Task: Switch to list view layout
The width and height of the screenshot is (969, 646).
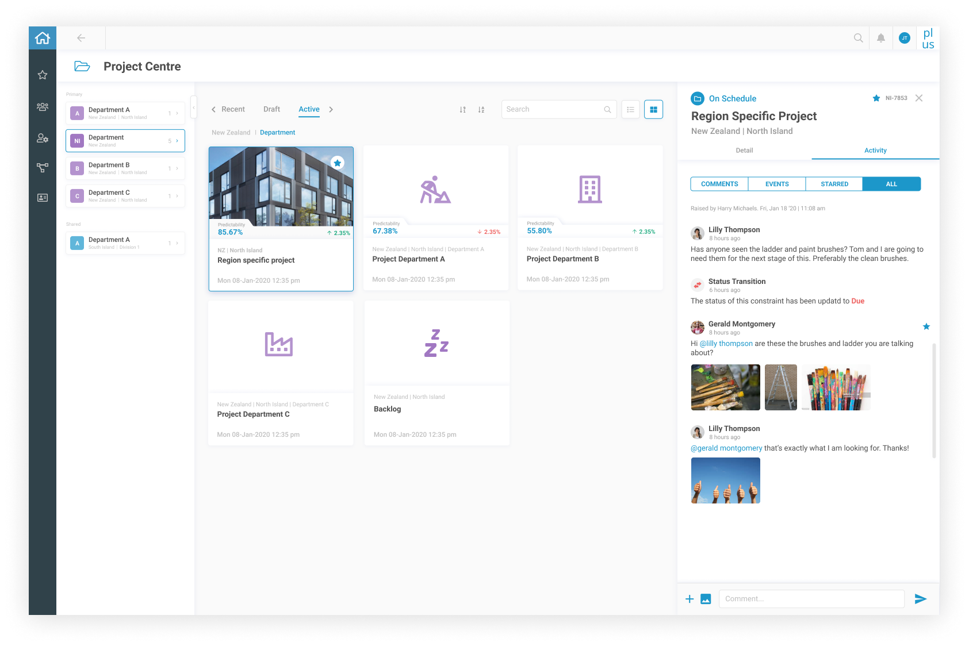Action: pyautogui.click(x=630, y=109)
